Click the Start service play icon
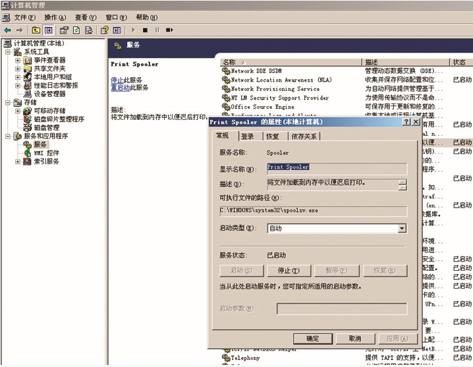Viewport: 473px width, 367px height. click(133, 30)
